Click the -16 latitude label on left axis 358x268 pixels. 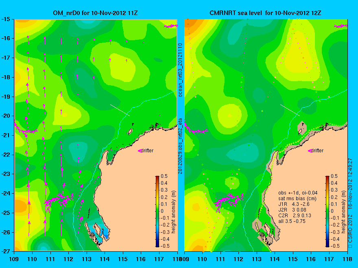tap(6, 38)
